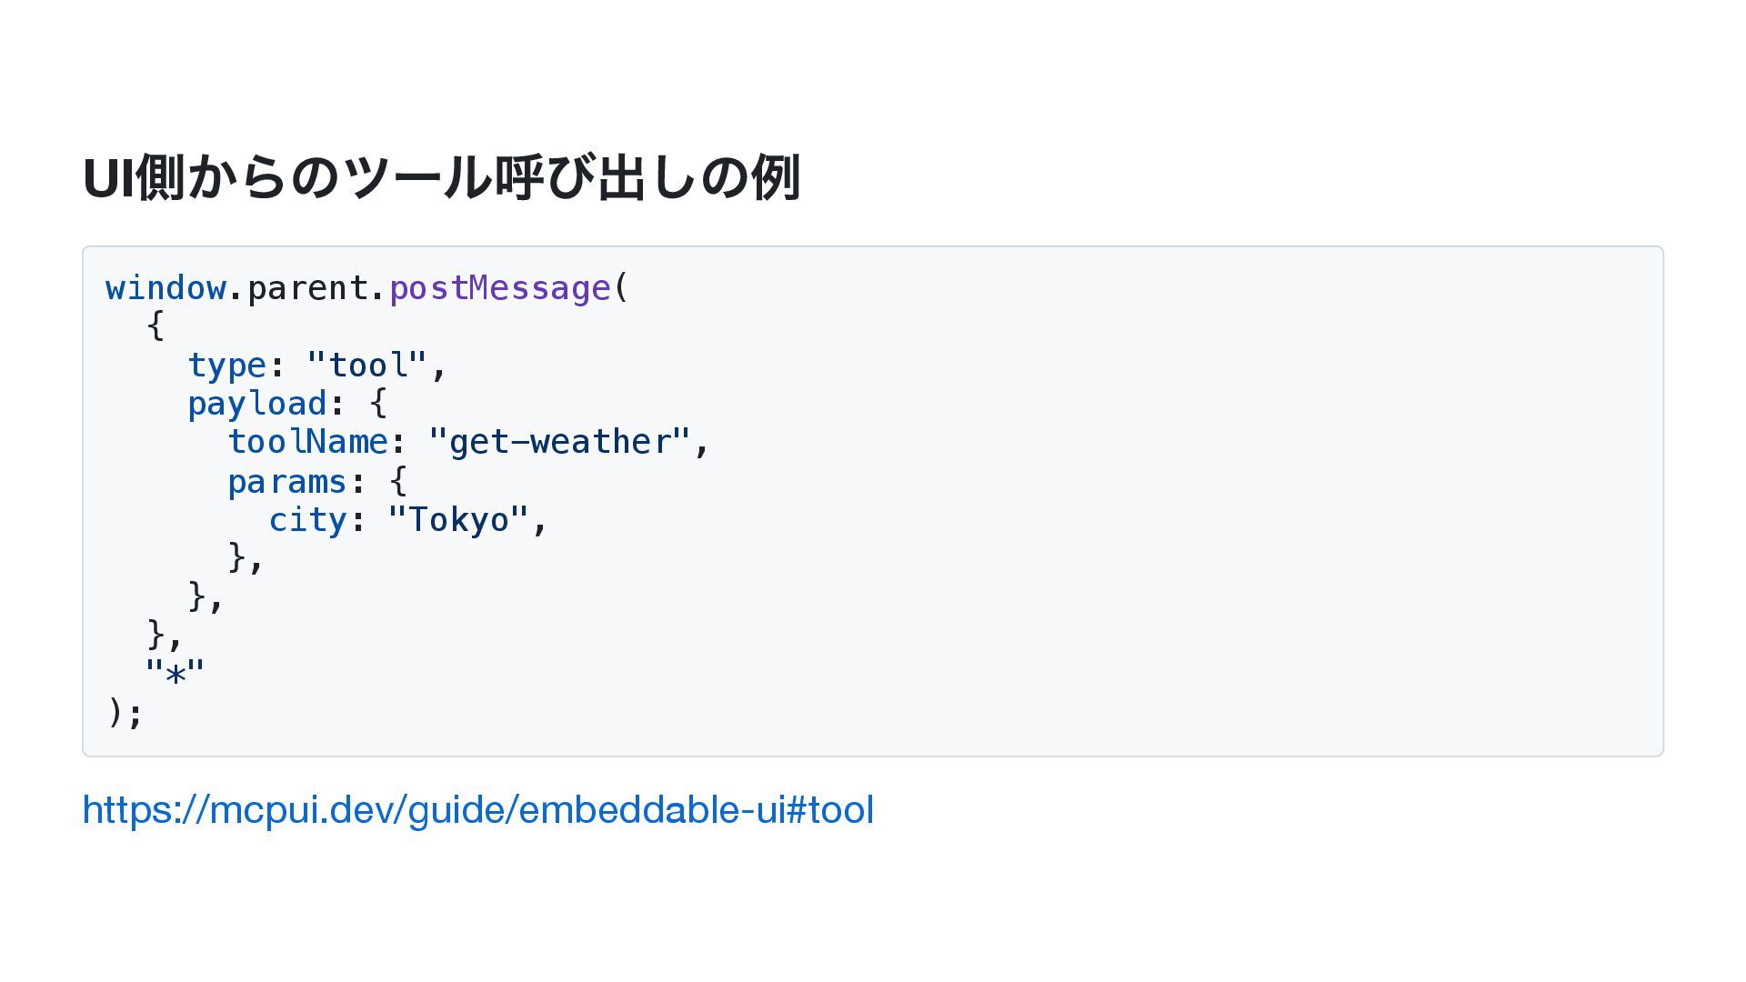Image resolution: width=1746 pixels, height=982 pixels.
Task: Select the "get-weather" string value
Action: pyautogui.click(x=559, y=442)
